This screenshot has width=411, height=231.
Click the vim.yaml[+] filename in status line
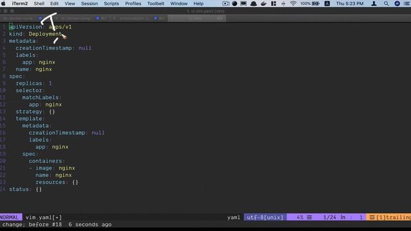(x=44, y=218)
